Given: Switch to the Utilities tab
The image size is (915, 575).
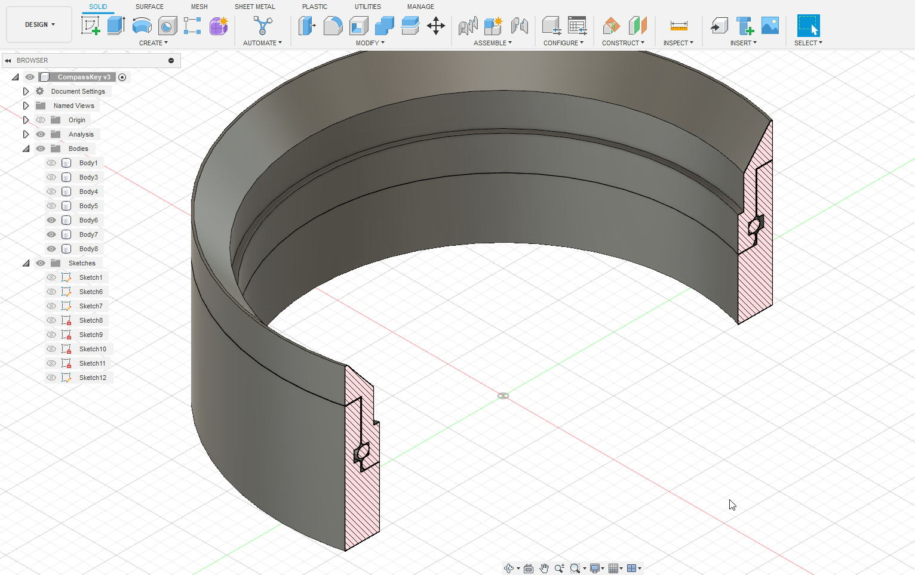Looking at the screenshot, I should (x=368, y=7).
